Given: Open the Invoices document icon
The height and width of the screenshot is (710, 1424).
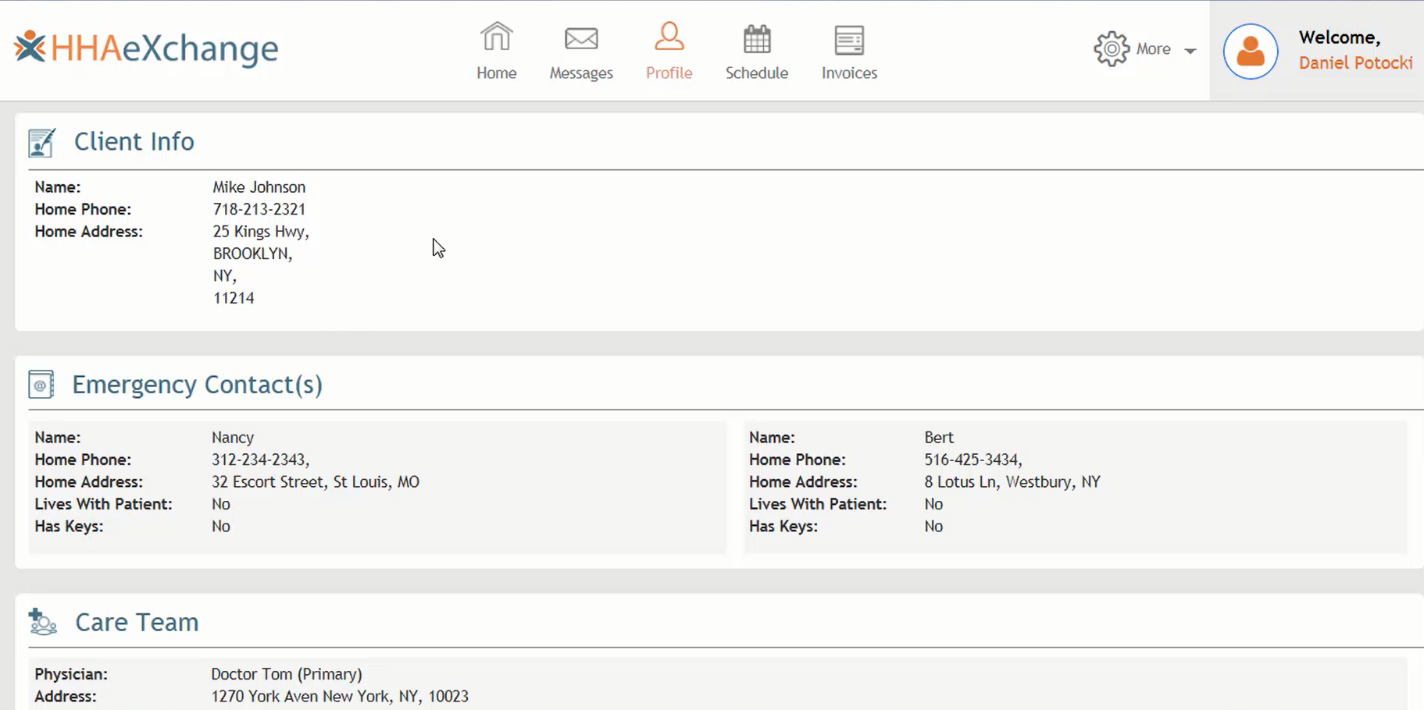Looking at the screenshot, I should tap(848, 40).
